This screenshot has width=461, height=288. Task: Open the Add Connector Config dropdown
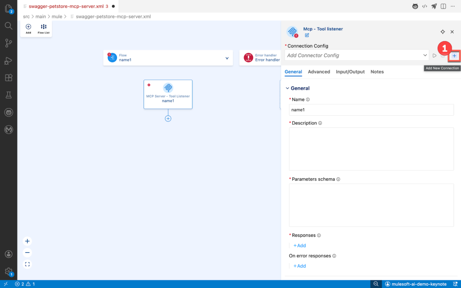[356, 55]
